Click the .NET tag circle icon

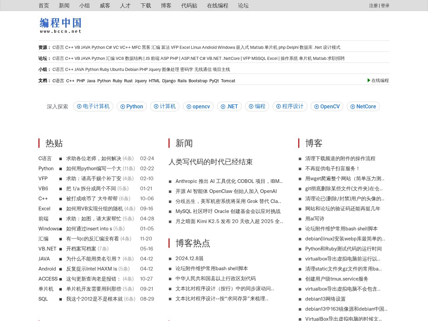[x=223, y=106]
